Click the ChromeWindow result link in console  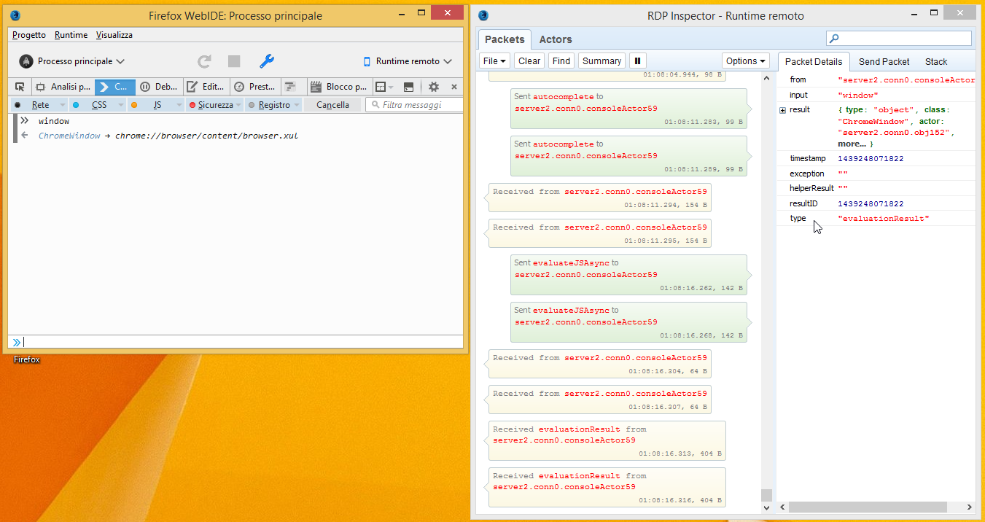[69, 136]
